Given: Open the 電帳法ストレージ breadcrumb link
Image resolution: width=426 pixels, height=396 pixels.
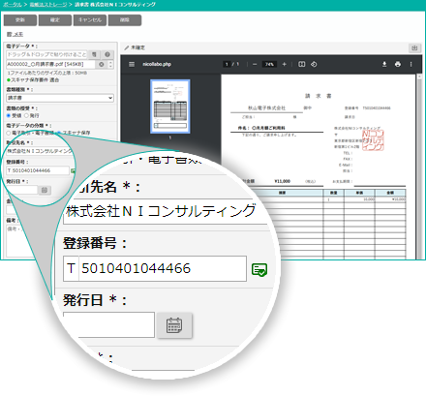Looking at the screenshot, I should (48, 5).
